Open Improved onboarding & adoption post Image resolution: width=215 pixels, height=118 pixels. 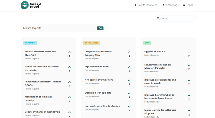[102, 106]
